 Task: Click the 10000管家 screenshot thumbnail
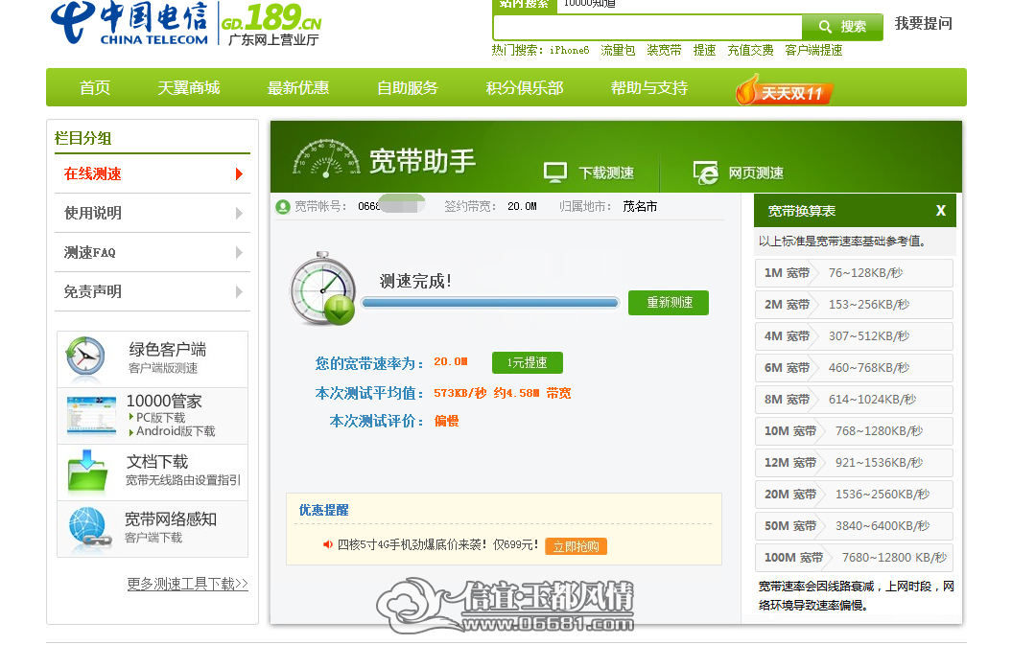(91, 416)
